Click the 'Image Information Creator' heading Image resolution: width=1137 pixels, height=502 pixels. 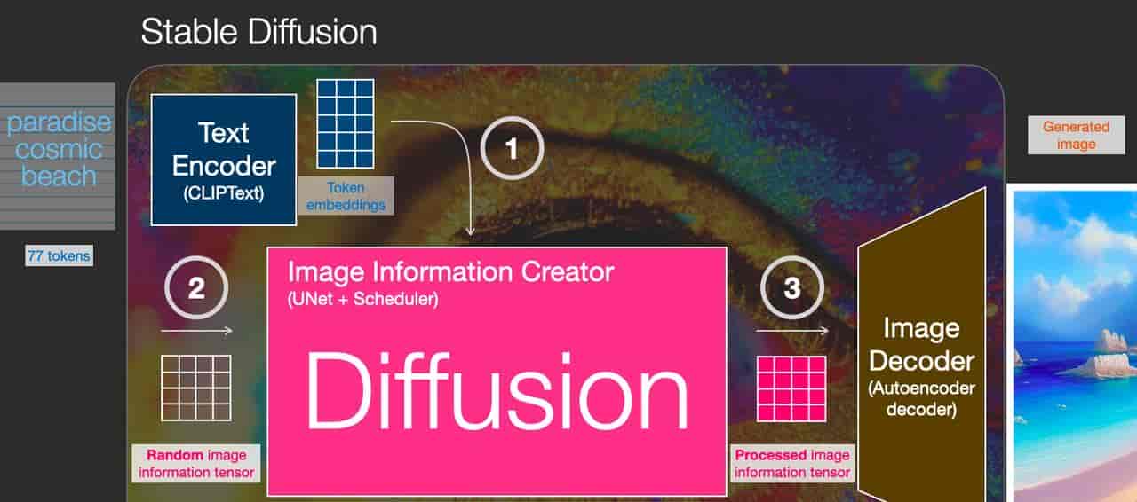coord(450,271)
